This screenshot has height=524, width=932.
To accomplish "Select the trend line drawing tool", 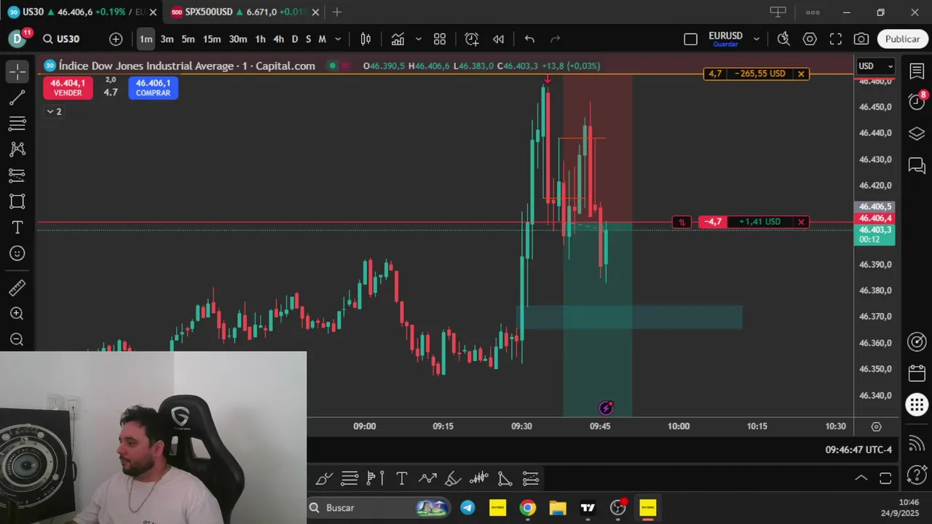I will pos(17,98).
